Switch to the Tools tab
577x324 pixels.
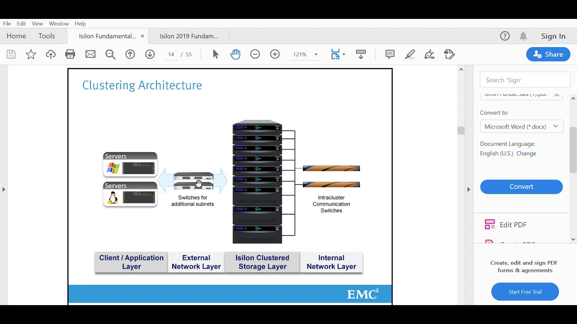(46, 36)
